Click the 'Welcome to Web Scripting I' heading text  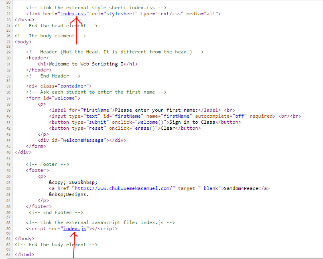[86, 64]
